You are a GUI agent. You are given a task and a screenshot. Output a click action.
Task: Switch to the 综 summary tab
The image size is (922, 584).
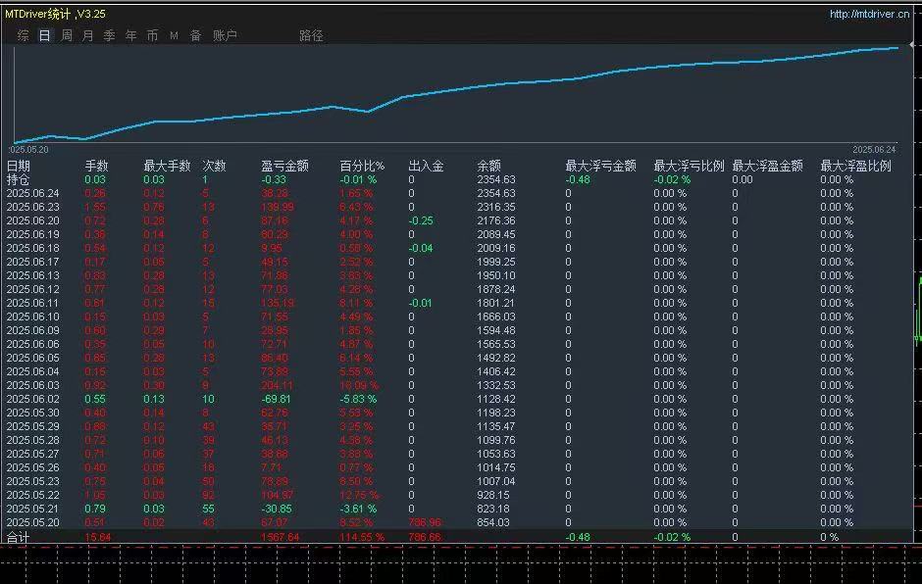pos(23,35)
